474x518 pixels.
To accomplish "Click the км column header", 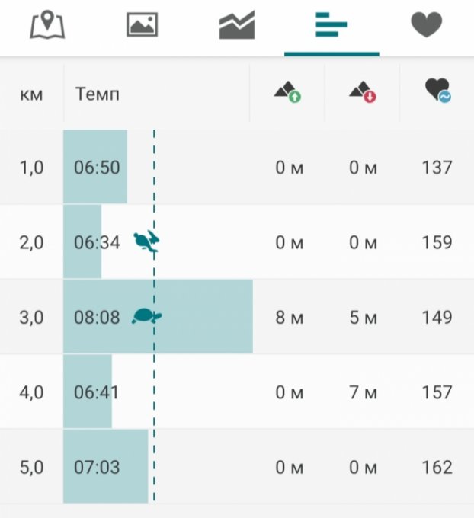I will pos(31,94).
